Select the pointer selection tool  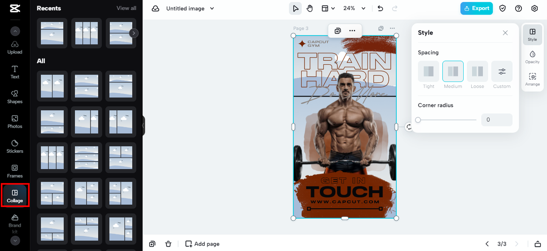tap(295, 9)
